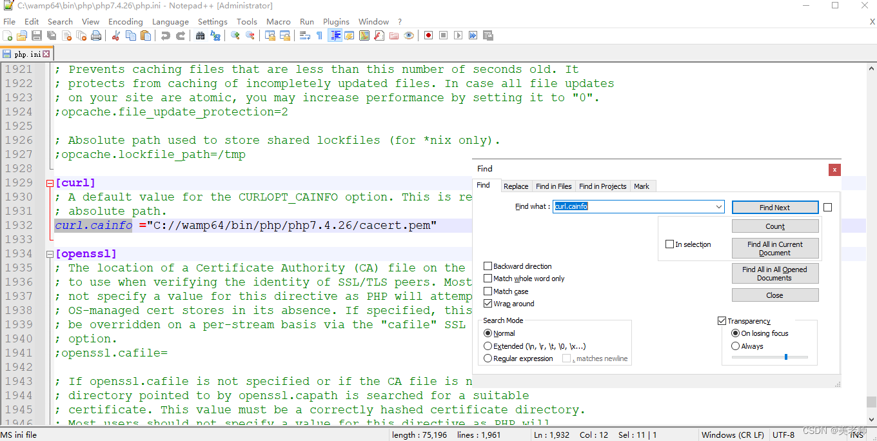Create a new file from the toolbar
This screenshot has height=441, width=877.
click(x=8, y=35)
